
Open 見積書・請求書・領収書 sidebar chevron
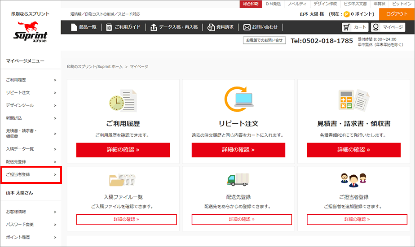[x=55, y=134]
